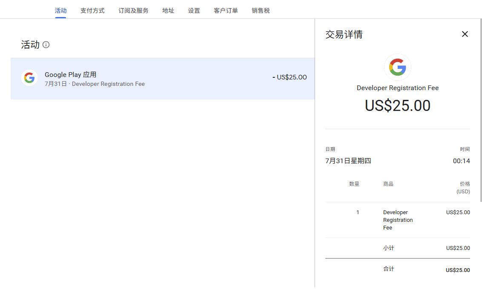Go to the 地址 tab
Viewport: 482px width, 289px height.
tap(168, 10)
